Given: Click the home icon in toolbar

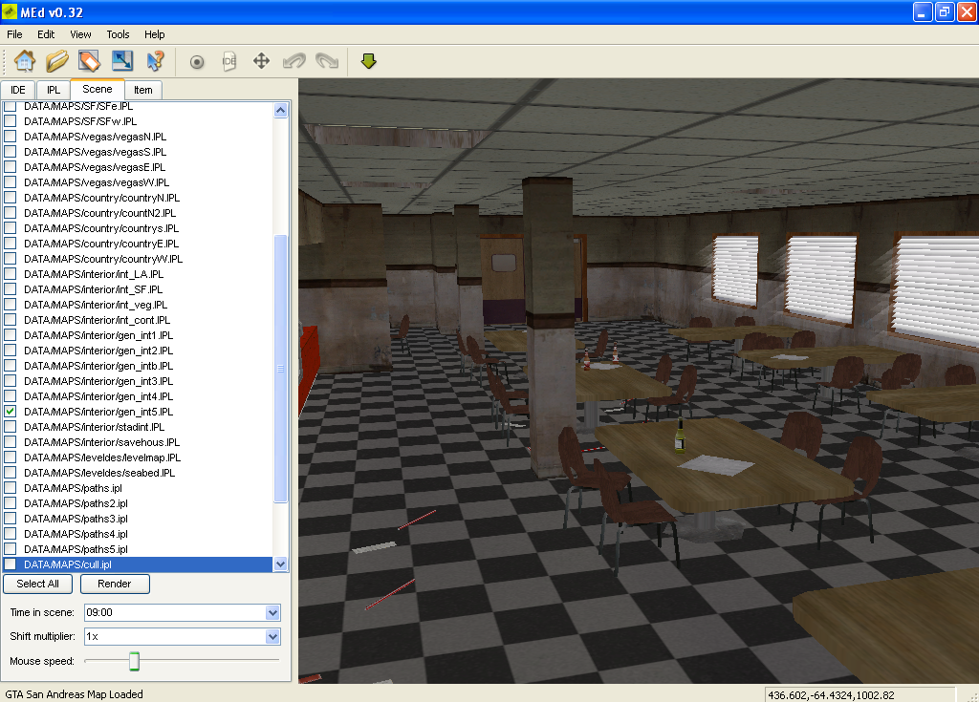Looking at the screenshot, I should (25, 61).
